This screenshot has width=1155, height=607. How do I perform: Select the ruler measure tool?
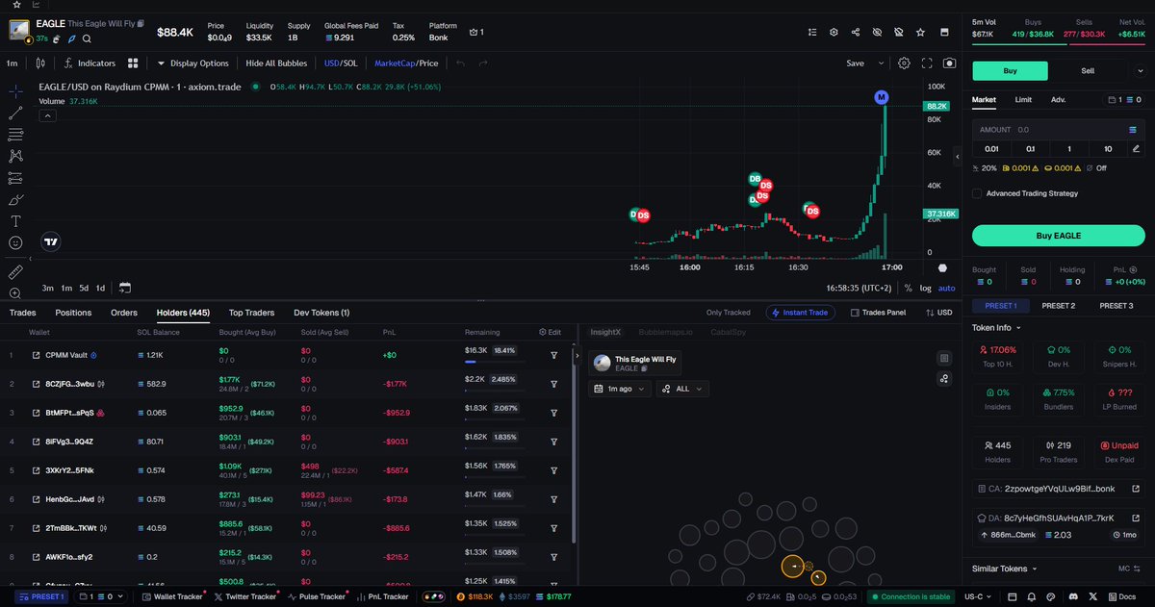pyautogui.click(x=15, y=272)
